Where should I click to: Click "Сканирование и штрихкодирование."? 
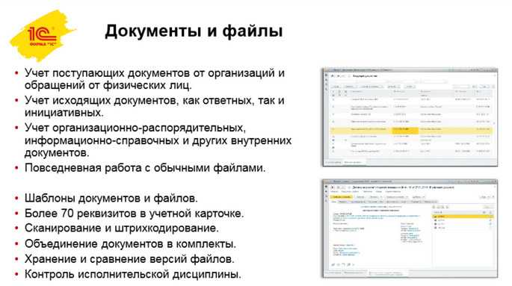[x=122, y=228]
